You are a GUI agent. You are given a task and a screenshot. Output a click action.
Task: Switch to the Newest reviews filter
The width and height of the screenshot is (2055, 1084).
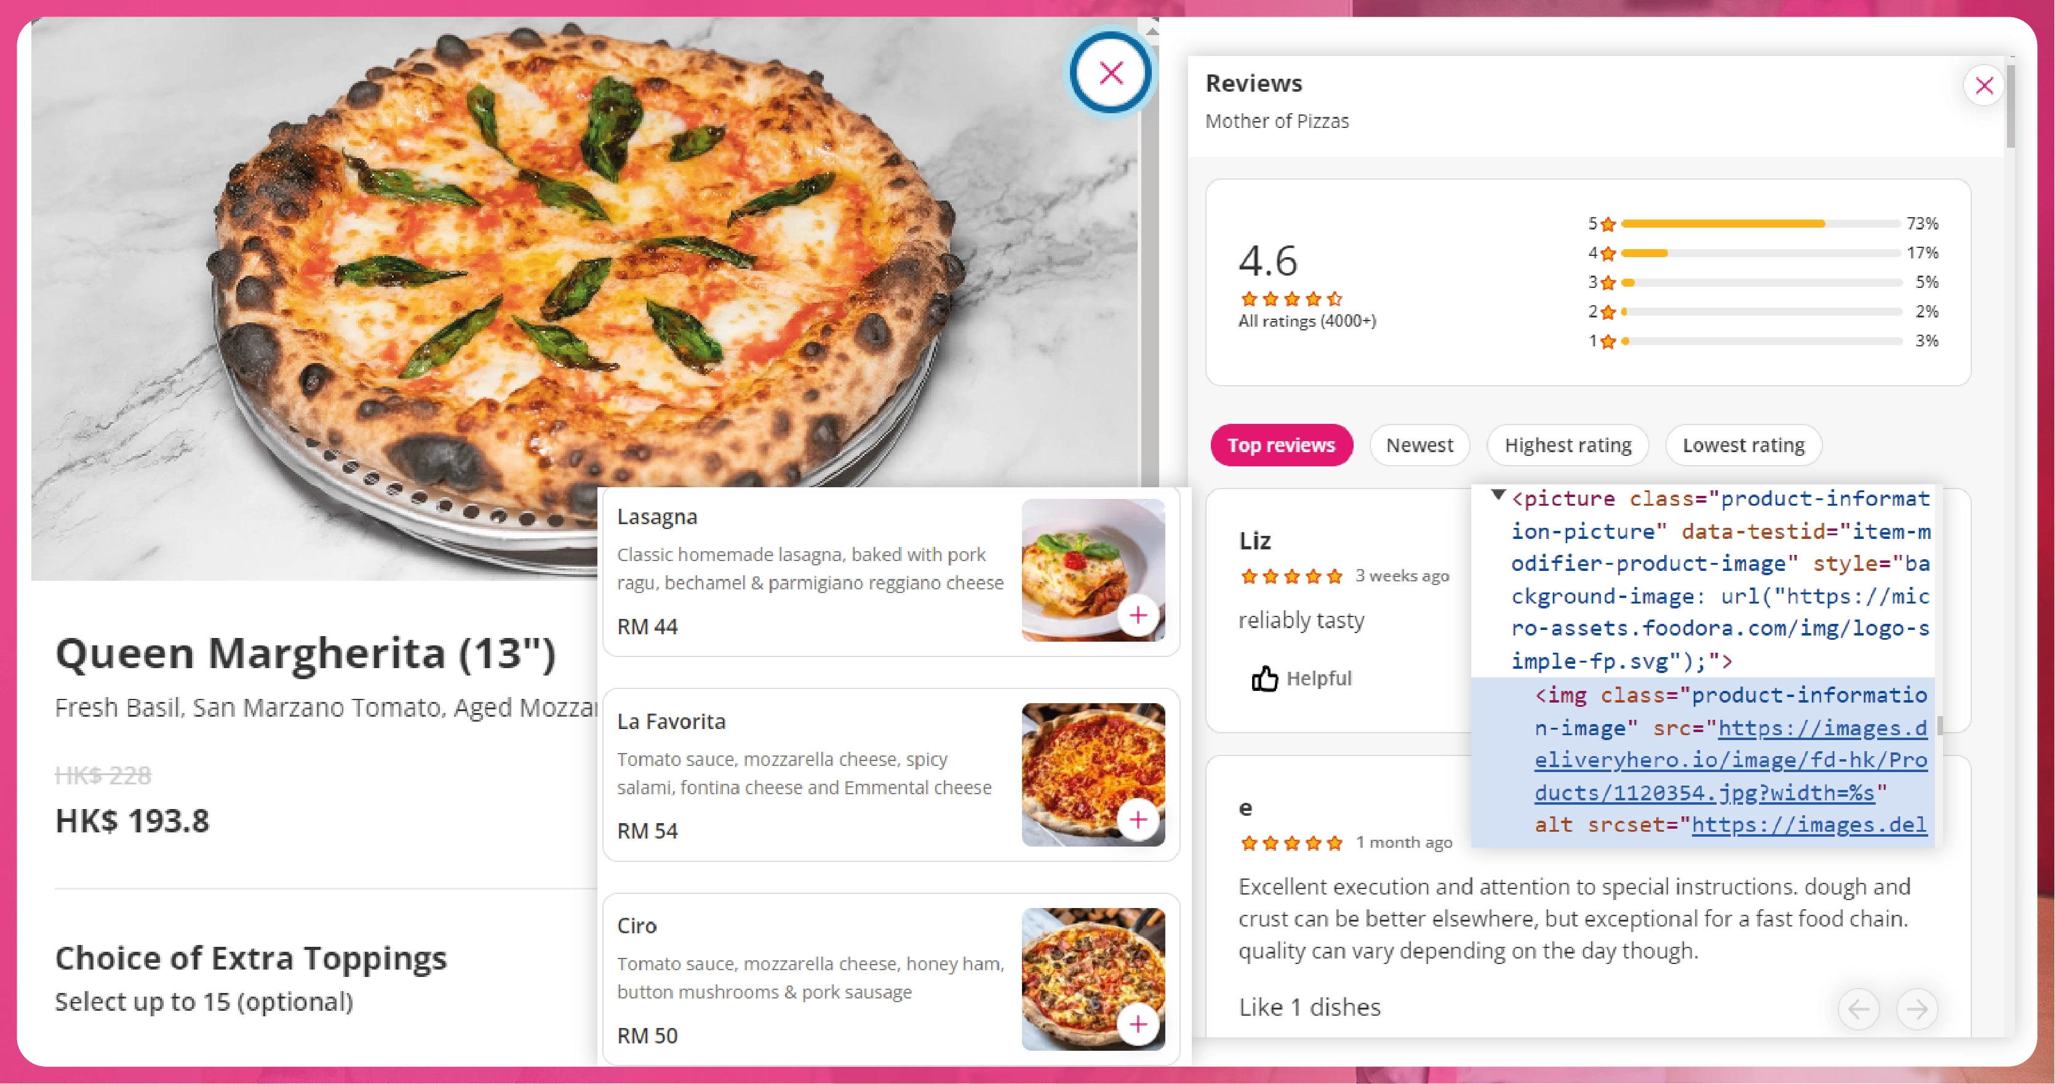1419,445
